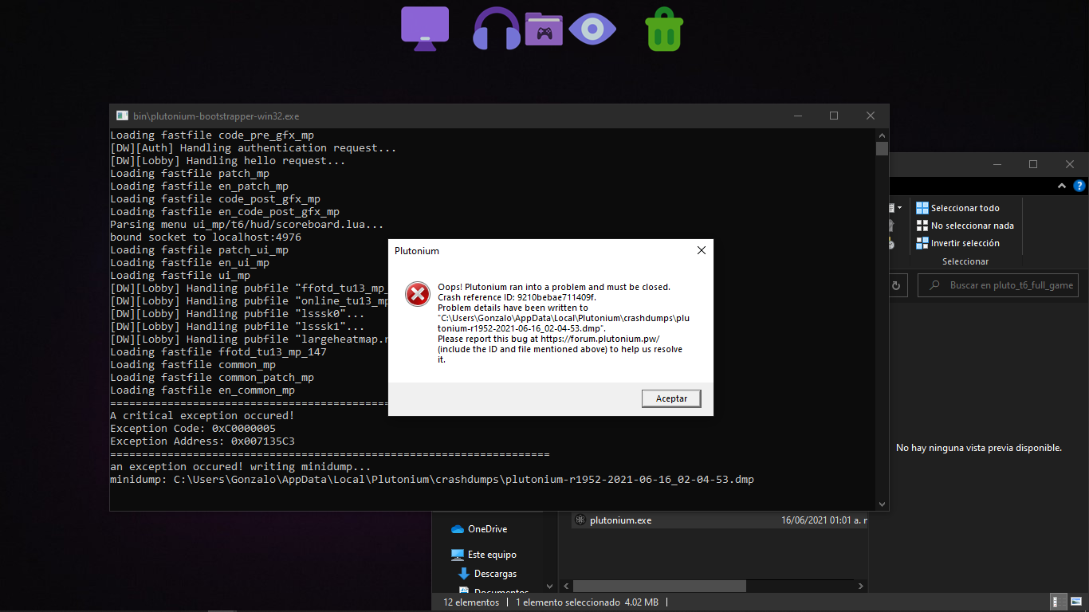
Task: Click Invertir selección label in ribbon
Action: [965, 243]
